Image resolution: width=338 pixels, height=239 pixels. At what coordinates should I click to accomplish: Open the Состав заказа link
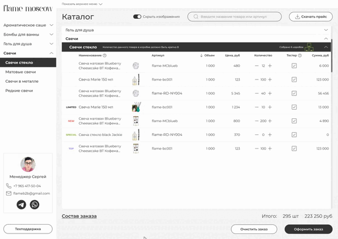(79, 216)
